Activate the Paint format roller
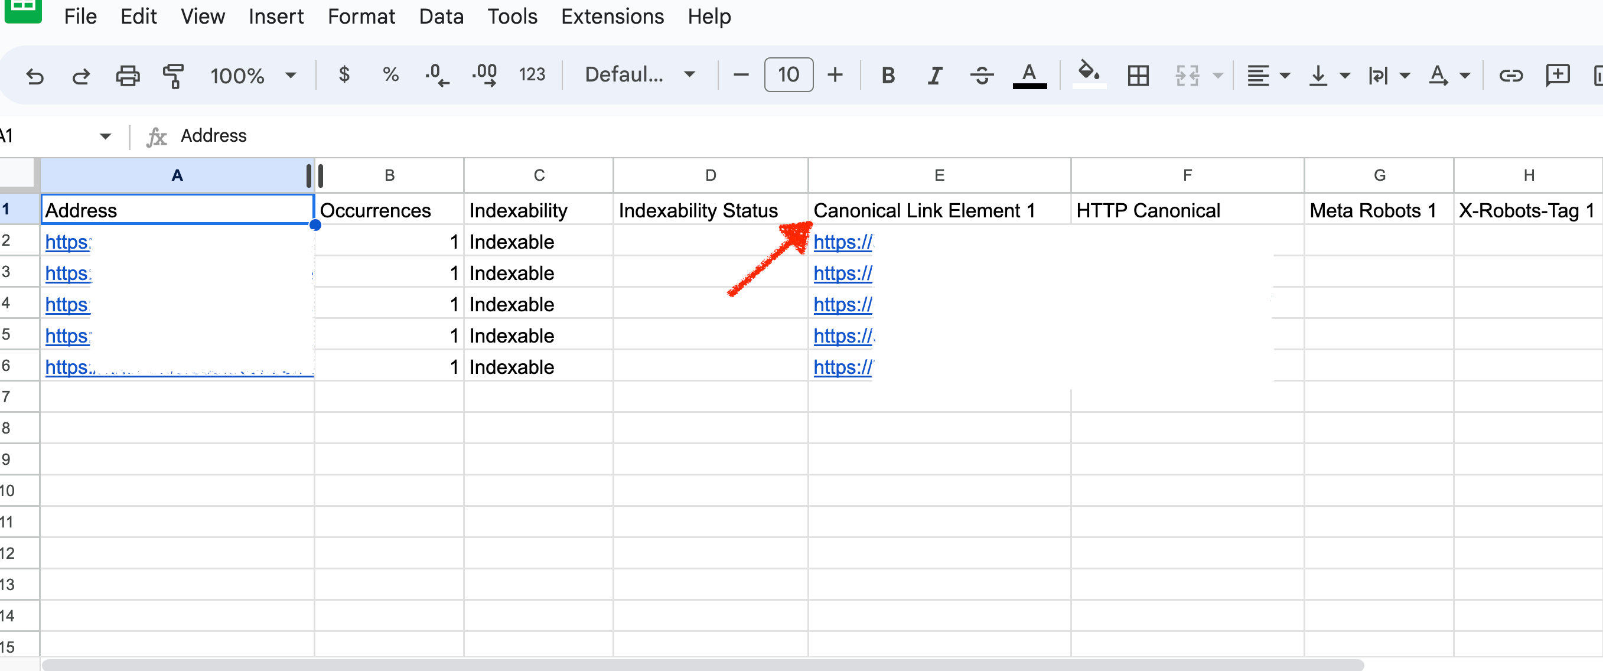The height and width of the screenshot is (671, 1603). click(173, 76)
